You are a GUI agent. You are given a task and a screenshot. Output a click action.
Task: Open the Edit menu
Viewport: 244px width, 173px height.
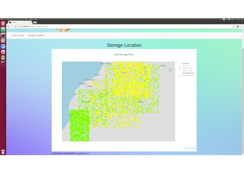(x=11, y=19)
